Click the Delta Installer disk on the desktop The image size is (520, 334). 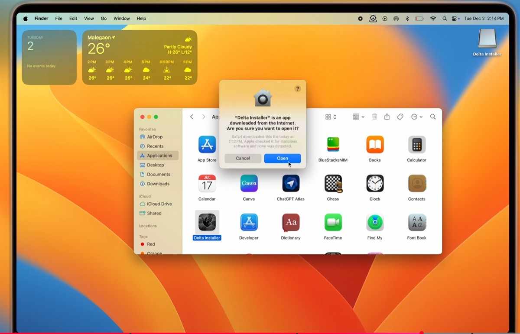coord(487,39)
